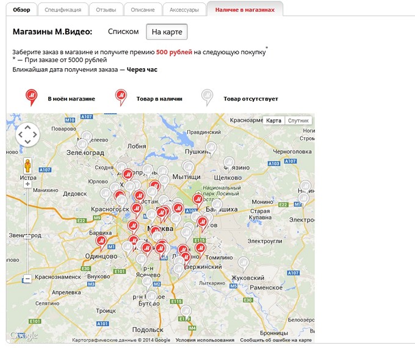This screenshot has width=415, height=348.
Task: Choose the На карте view button
Action: click(x=167, y=32)
